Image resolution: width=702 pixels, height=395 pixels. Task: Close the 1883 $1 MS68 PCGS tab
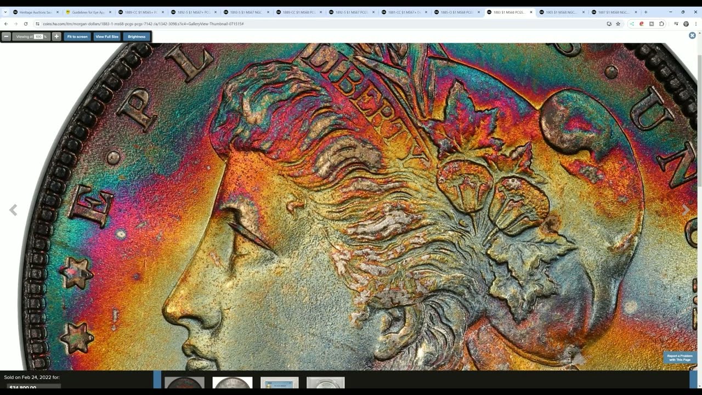(x=531, y=12)
